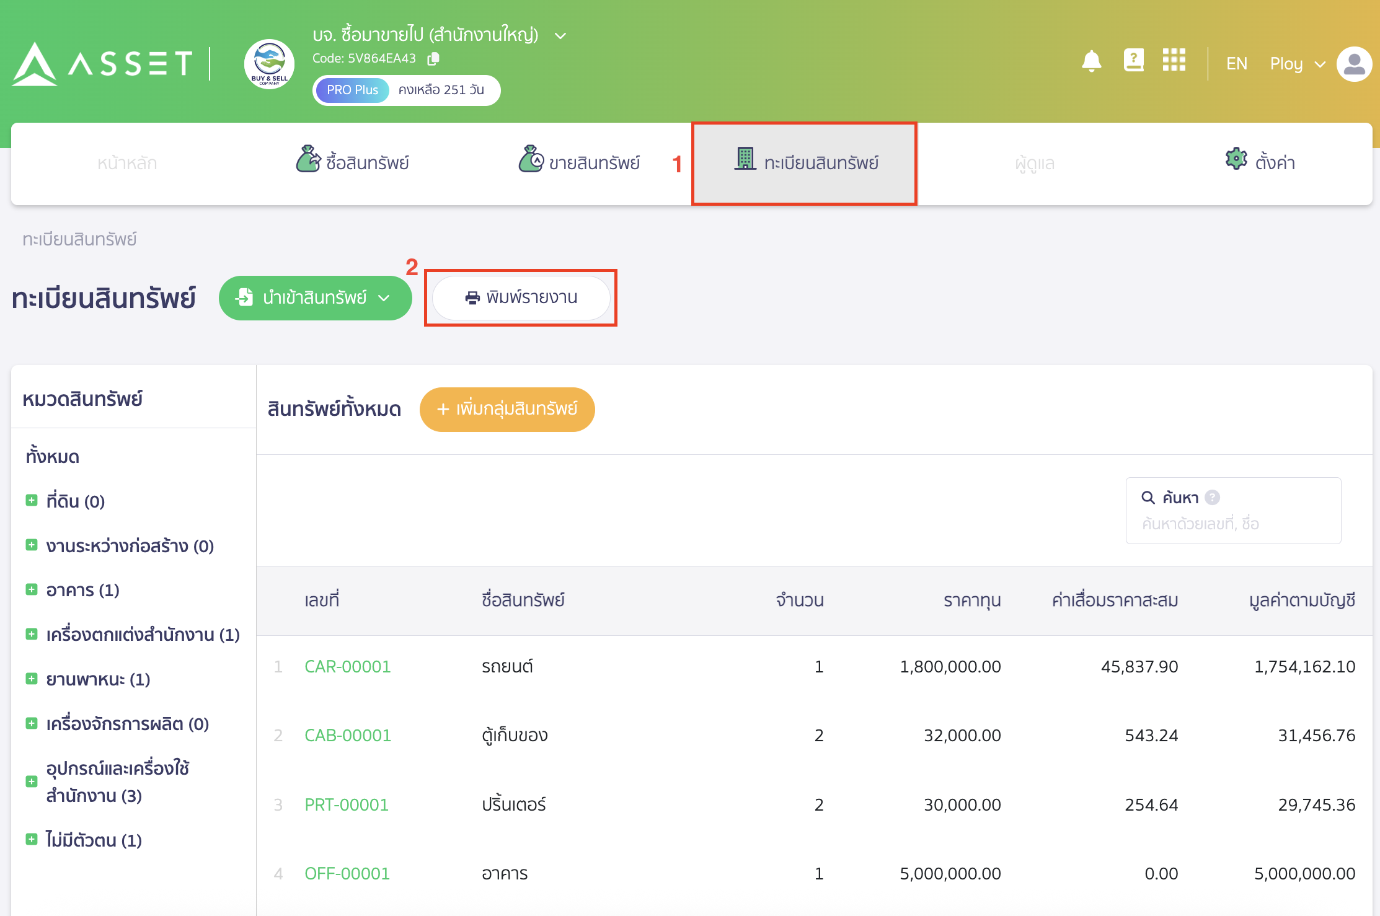Click the Buy & Sell company logo

pyautogui.click(x=269, y=64)
